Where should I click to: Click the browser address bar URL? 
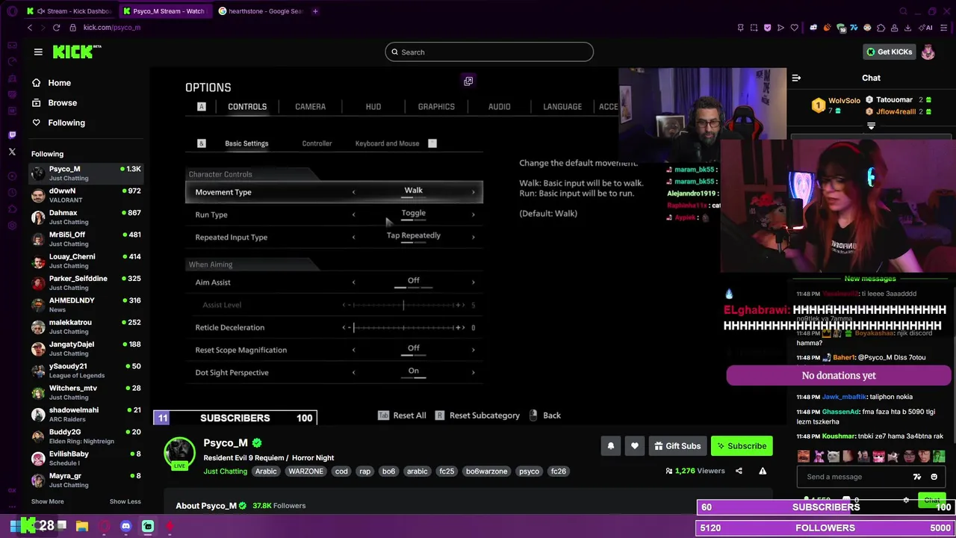(x=112, y=28)
